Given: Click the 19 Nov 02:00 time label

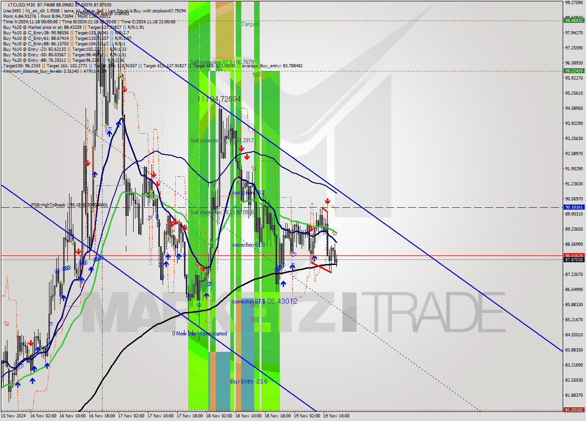Looking at the screenshot, I should [306, 416].
